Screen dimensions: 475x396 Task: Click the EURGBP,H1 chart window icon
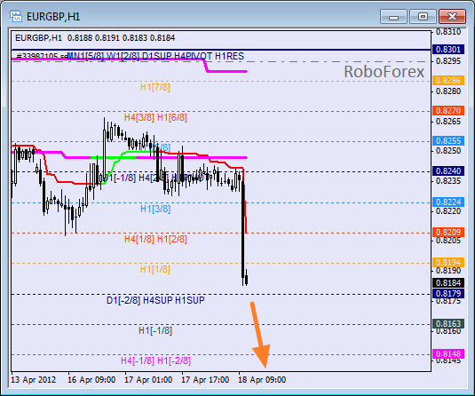pyautogui.click(x=16, y=16)
